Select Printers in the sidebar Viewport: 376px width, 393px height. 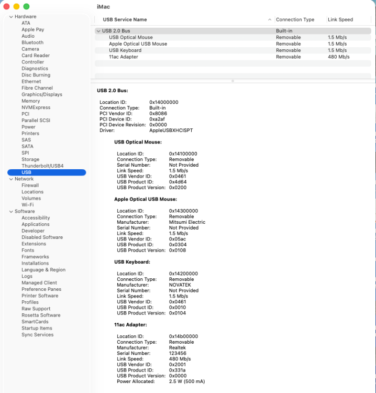[x=30, y=134]
